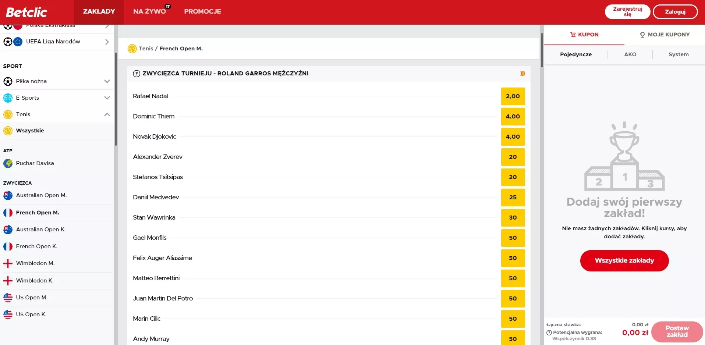Click the tennis ball icon in breadcrumb

[132, 49]
